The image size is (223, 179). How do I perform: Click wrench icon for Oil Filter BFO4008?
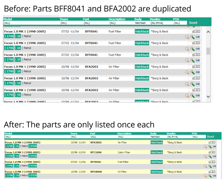click(x=210, y=176)
